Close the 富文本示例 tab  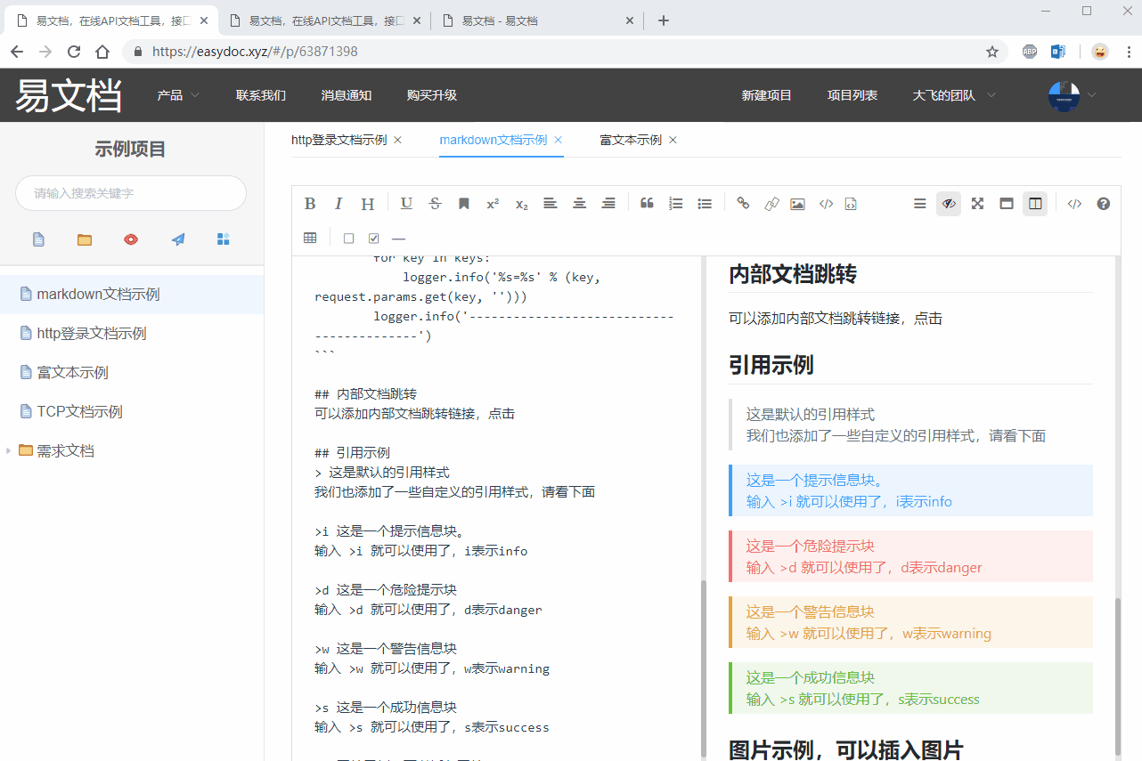pyautogui.click(x=673, y=140)
